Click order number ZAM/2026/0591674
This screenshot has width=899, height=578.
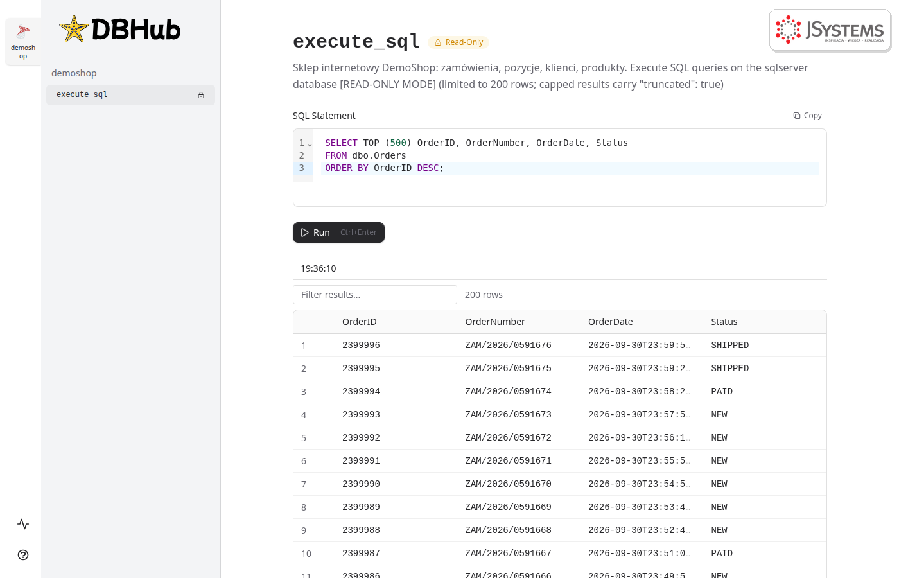coord(508,392)
